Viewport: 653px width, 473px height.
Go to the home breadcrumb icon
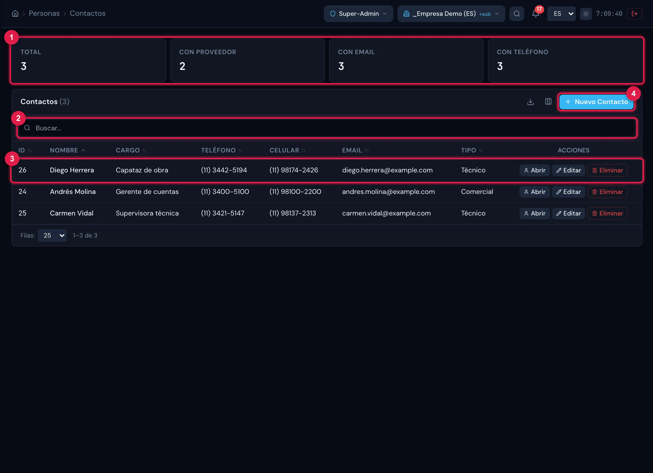[x=15, y=13]
